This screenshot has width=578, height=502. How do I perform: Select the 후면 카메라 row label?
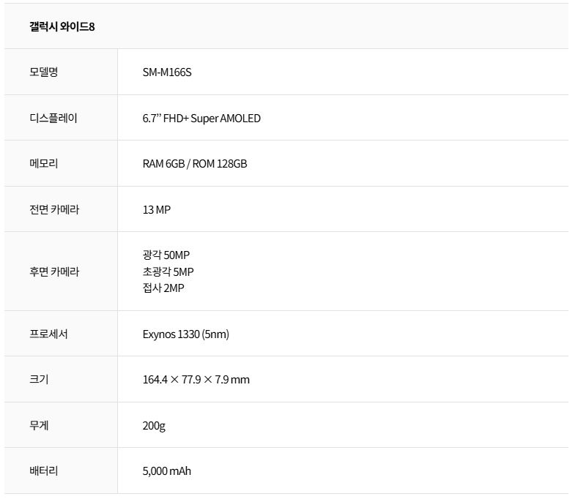54,271
